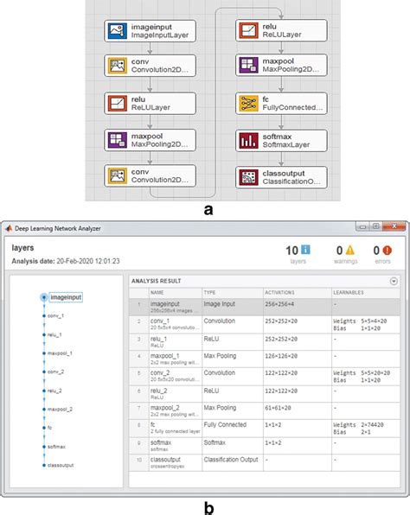Click the fc fully connected network icon
Screen dimensions: 410x515
click(x=248, y=104)
